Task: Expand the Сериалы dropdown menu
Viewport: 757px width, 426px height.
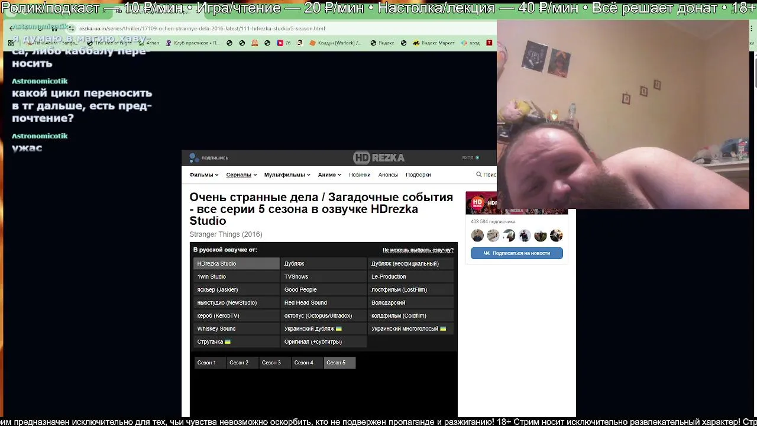Action: point(241,175)
